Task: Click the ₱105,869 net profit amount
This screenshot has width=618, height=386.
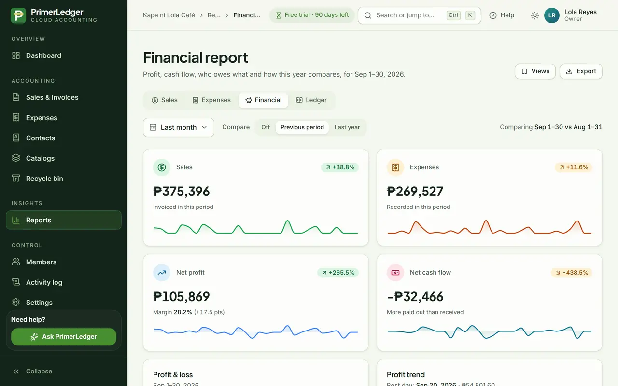Action: (x=182, y=297)
